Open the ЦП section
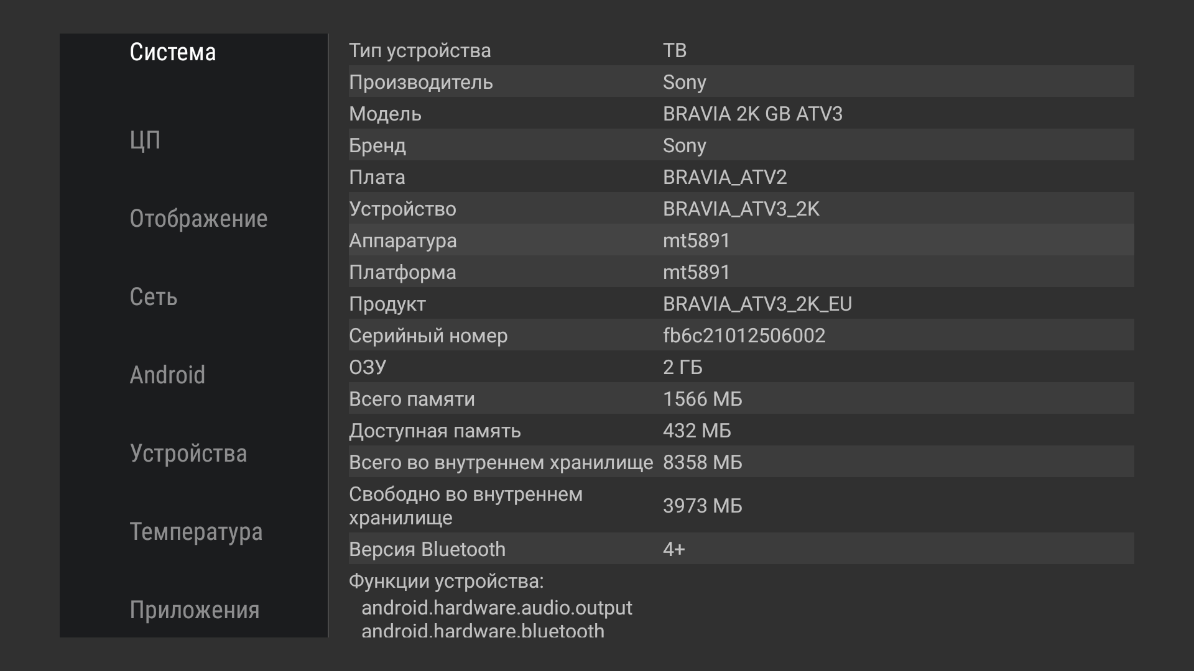The image size is (1194, 671). click(146, 140)
